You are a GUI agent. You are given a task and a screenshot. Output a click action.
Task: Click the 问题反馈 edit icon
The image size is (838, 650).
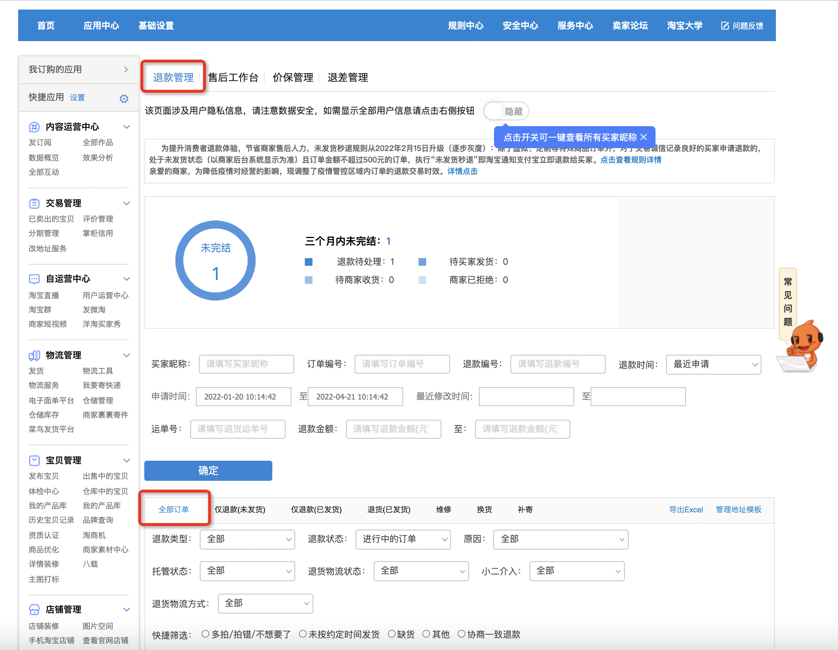725,26
